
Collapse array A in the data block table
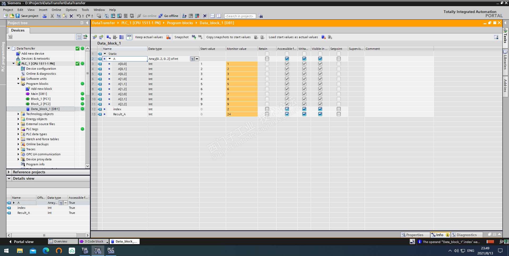pyautogui.click(x=110, y=59)
